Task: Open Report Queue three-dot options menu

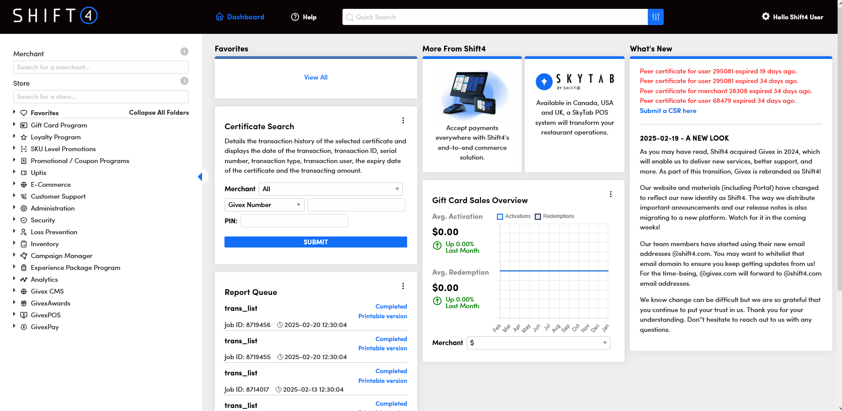Action: click(403, 286)
